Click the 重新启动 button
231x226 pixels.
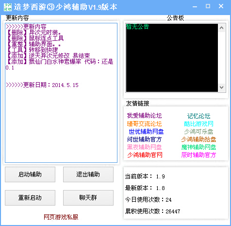(30, 198)
